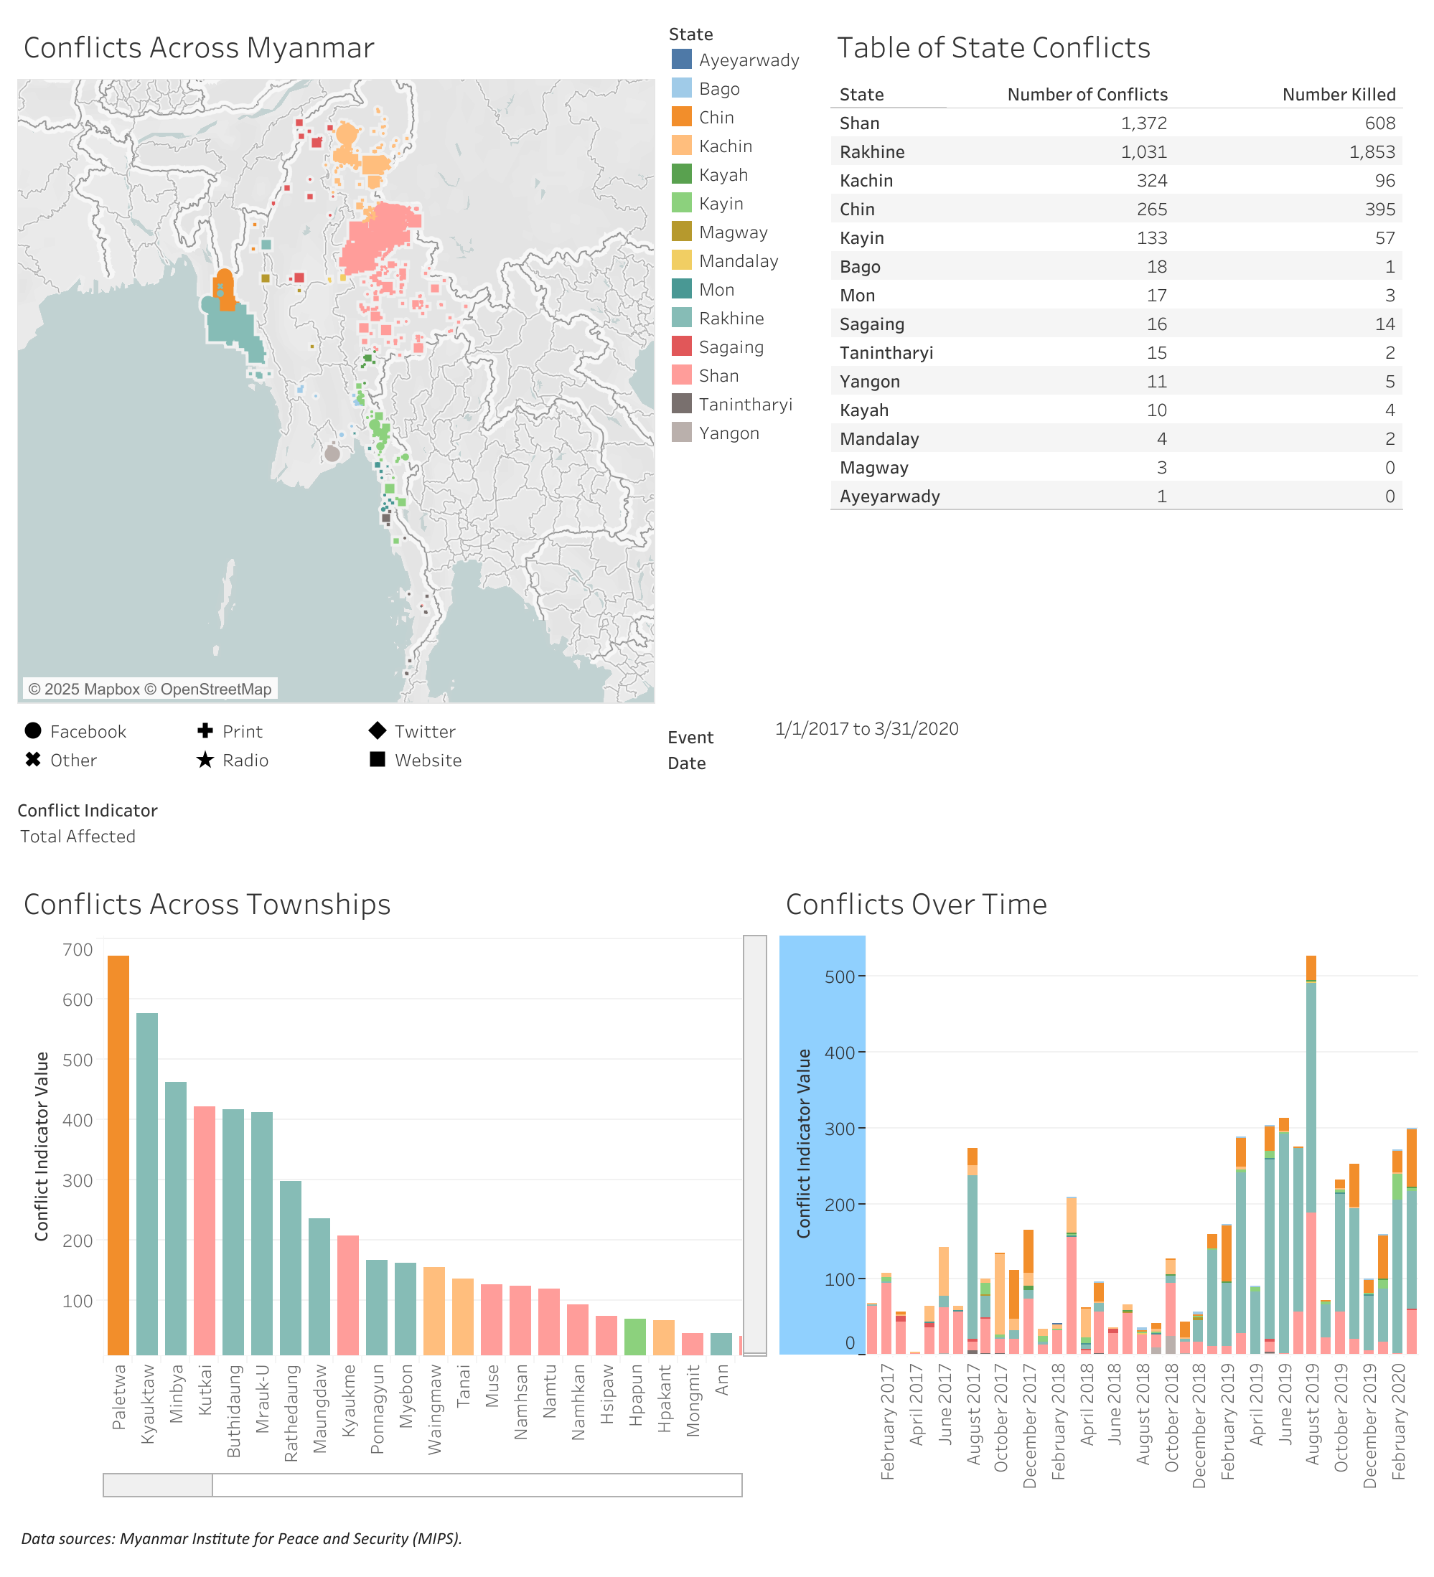Click the Radio star legend icon
The image size is (1434, 1577).
coord(205,760)
